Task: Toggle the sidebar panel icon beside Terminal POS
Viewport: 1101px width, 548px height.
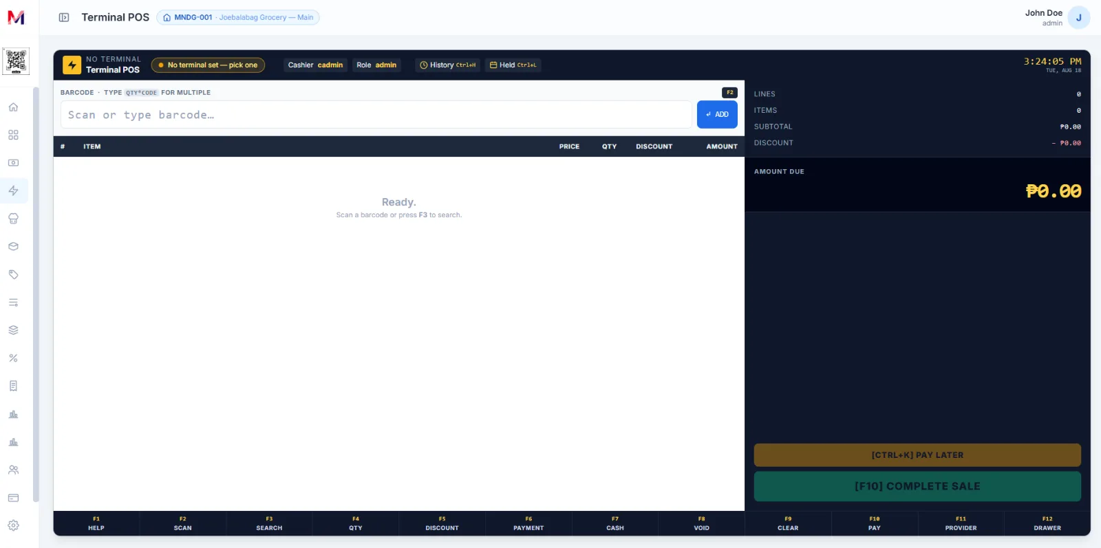Action: (x=64, y=17)
